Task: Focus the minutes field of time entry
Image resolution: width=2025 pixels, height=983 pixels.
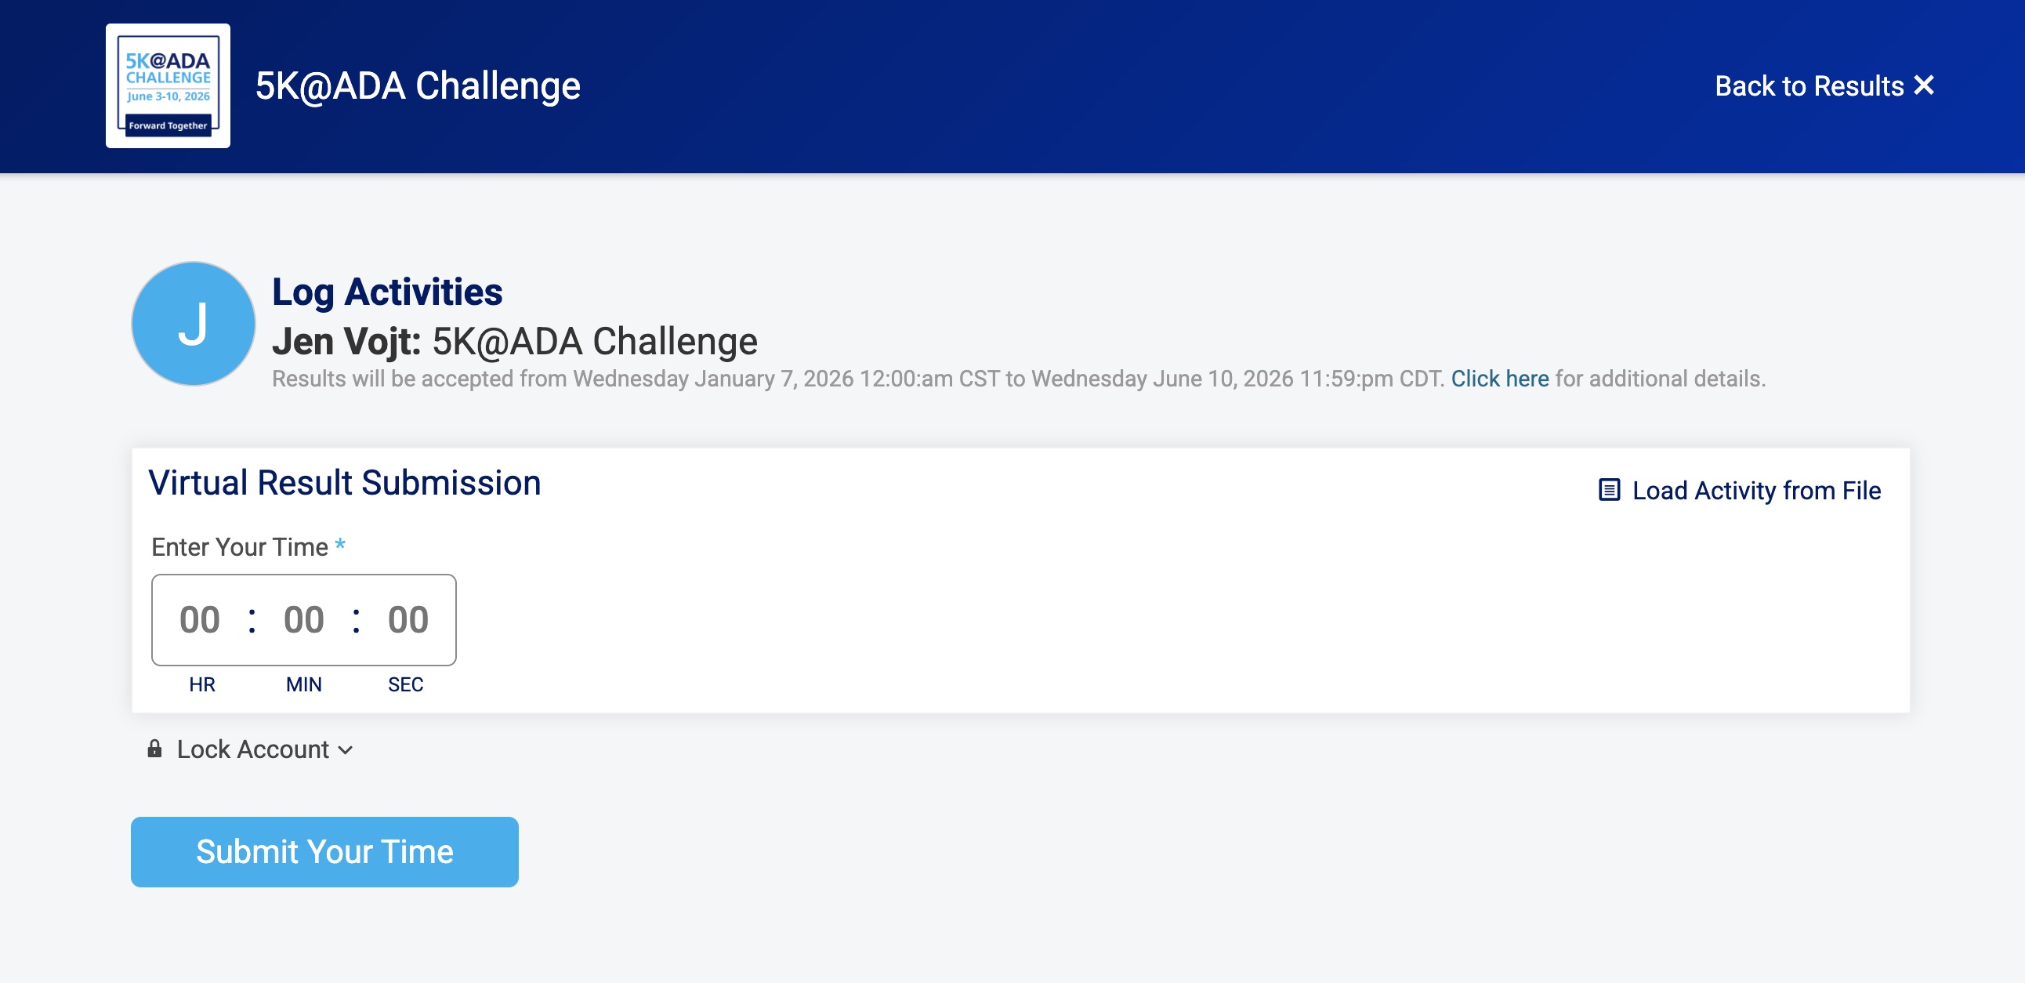Action: coord(304,620)
